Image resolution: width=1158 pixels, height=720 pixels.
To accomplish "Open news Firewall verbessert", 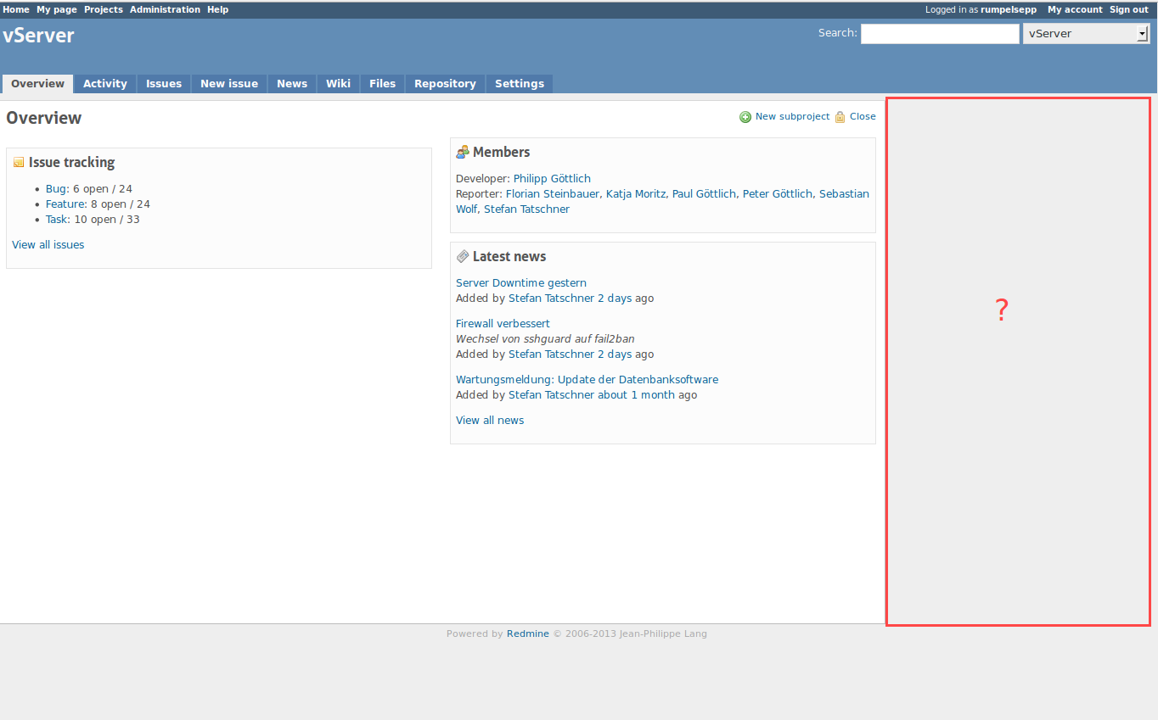I will 503,324.
